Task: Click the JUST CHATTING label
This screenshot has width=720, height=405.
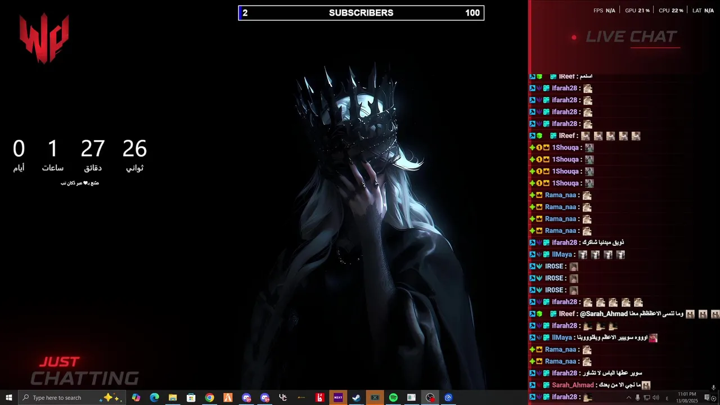Action: 84,371
